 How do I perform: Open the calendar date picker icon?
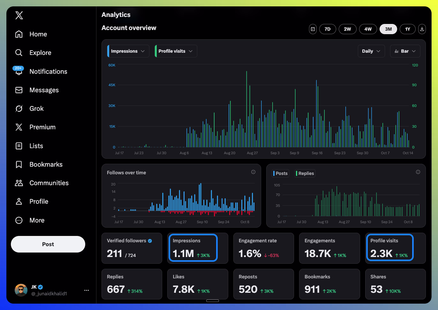click(313, 29)
